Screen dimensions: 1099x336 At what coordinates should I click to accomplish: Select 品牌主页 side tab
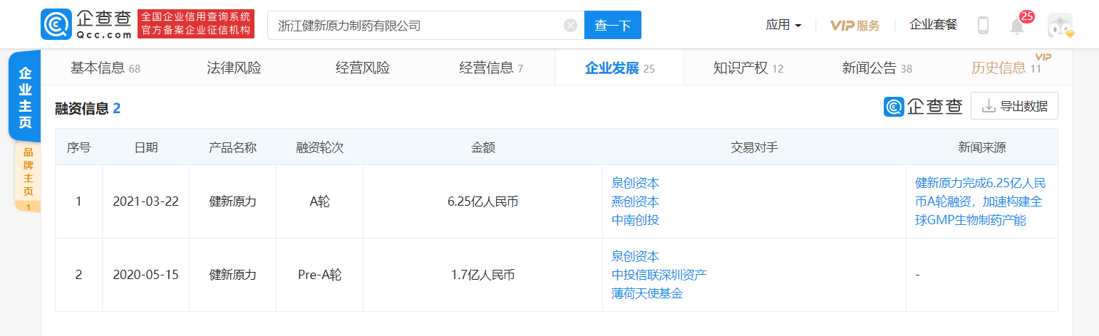point(27,176)
